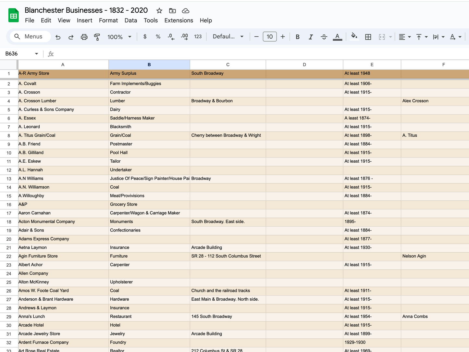The height and width of the screenshot is (352, 469).
Task: Open the text rotation dropdown
Action: tap(455, 37)
